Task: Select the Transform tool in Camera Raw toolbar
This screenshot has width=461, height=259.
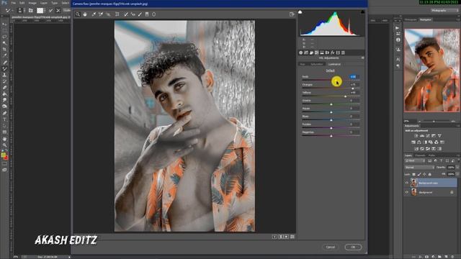Action: [117, 14]
